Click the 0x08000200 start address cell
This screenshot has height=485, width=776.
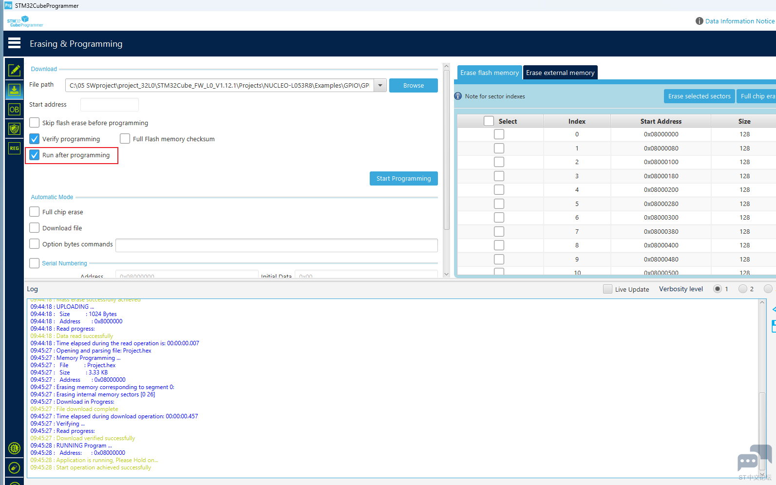tap(661, 189)
